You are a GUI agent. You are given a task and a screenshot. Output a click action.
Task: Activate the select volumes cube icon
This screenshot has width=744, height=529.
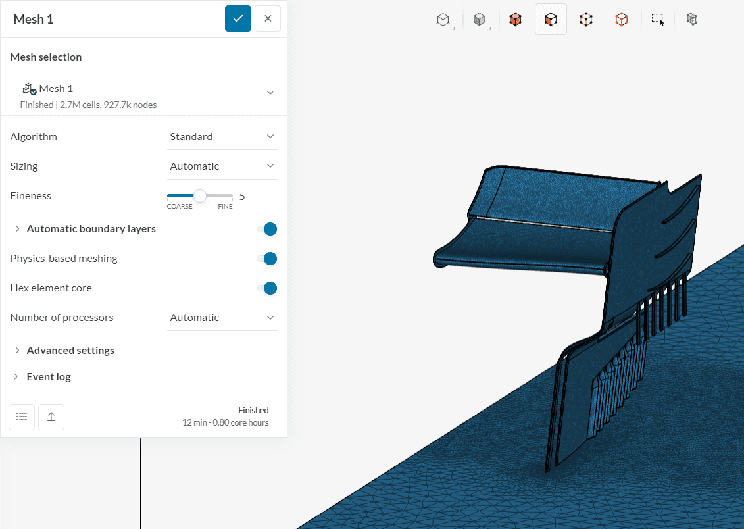[x=516, y=20]
